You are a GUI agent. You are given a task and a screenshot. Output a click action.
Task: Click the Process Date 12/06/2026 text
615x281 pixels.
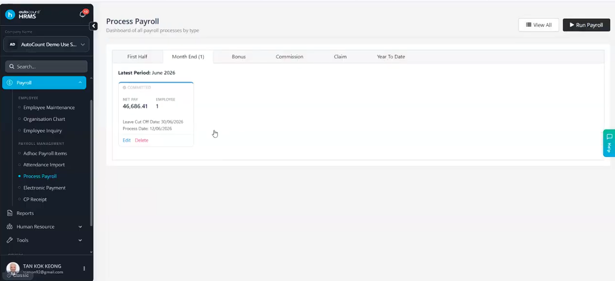coord(147,128)
